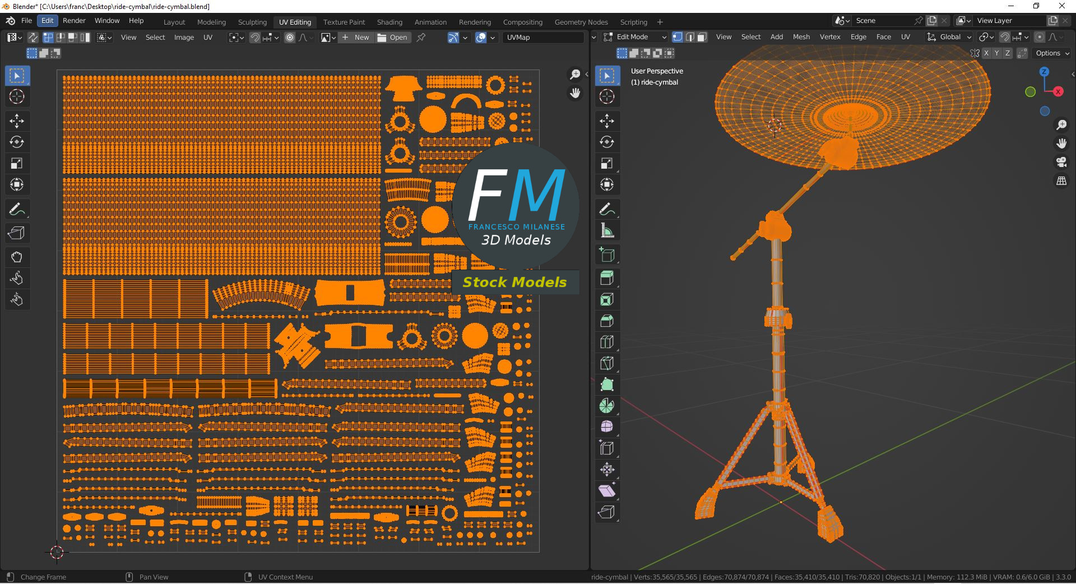Switch to the Geometry Nodes workspace tab
The height and width of the screenshot is (584, 1076).
(581, 22)
